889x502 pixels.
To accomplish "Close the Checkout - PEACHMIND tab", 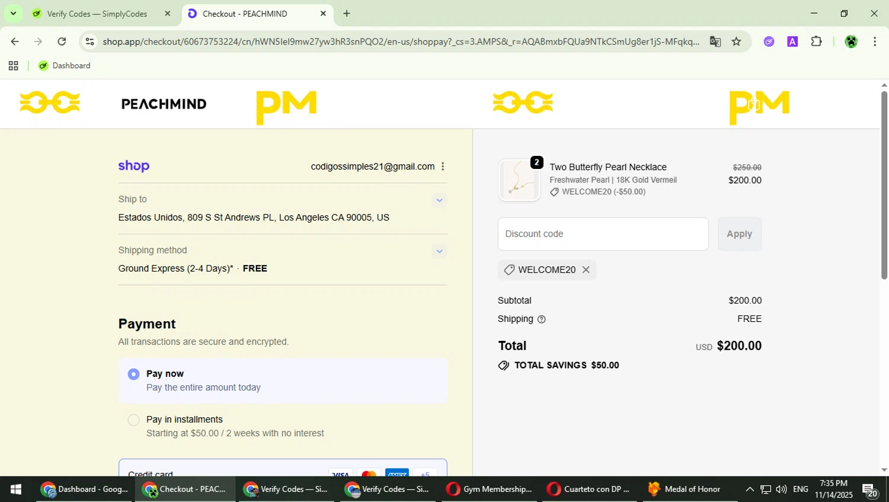I will [323, 14].
